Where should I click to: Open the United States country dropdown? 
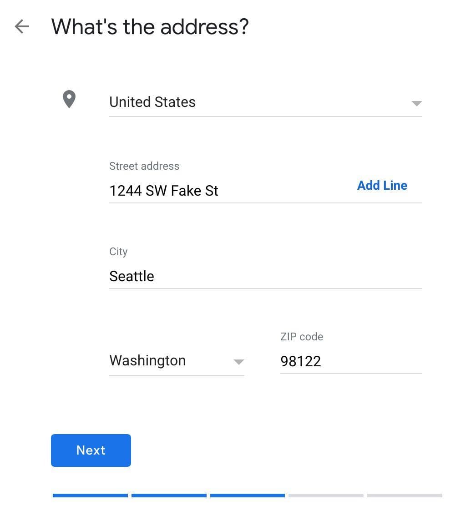[255, 102]
